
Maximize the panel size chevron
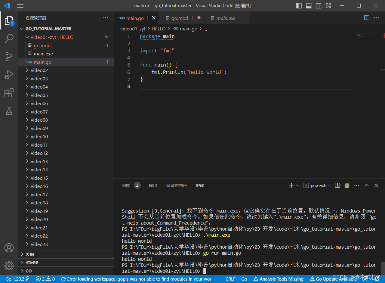(x=366, y=185)
